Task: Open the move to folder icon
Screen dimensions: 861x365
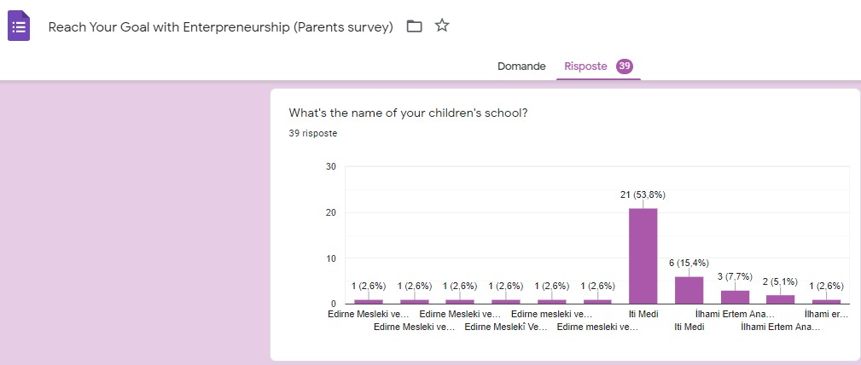Action: point(415,26)
